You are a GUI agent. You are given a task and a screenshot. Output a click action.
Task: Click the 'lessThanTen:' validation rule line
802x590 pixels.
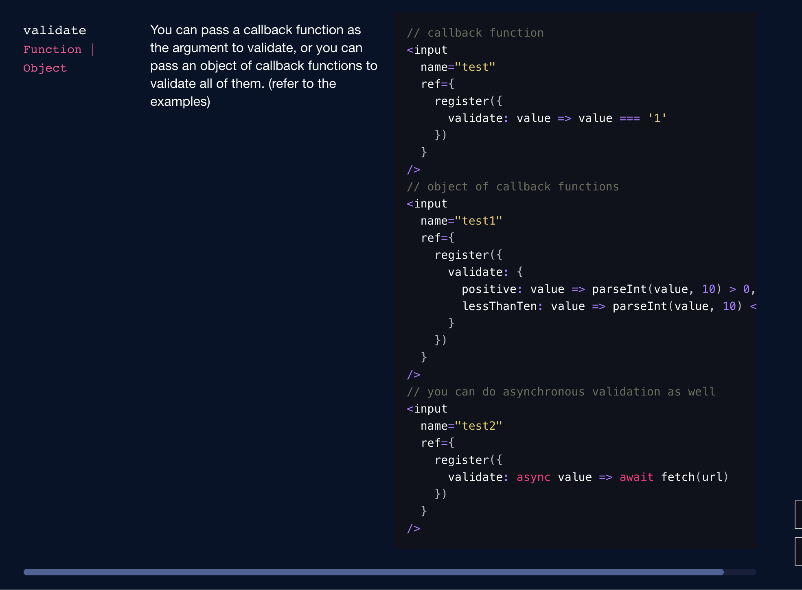pyautogui.click(x=609, y=306)
